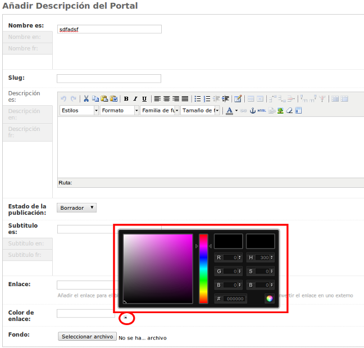The height and width of the screenshot is (348, 364).
Task: Click the left black new-color preview swatch
Action: tap(229, 241)
